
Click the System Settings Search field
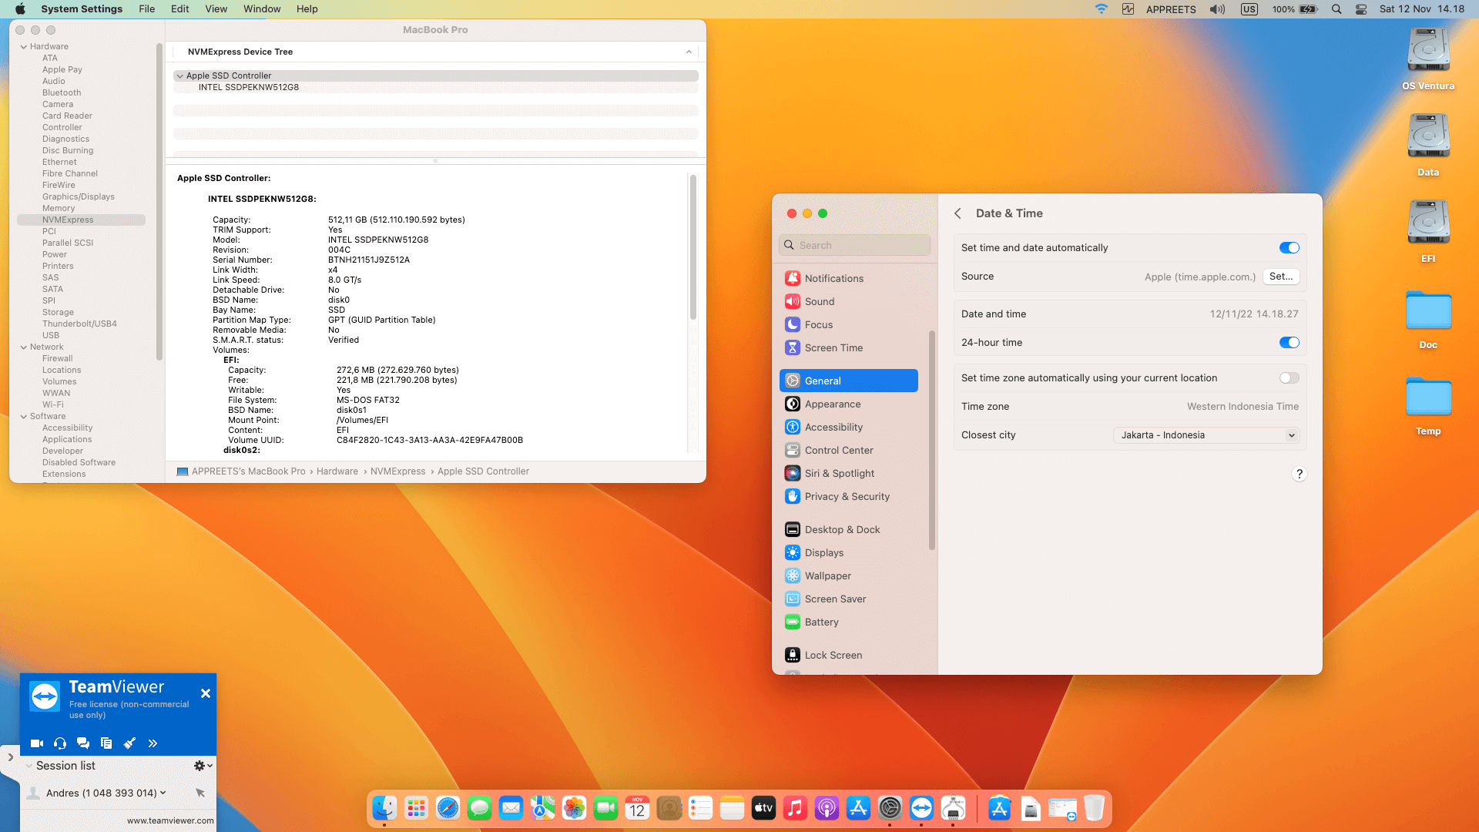pos(854,245)
